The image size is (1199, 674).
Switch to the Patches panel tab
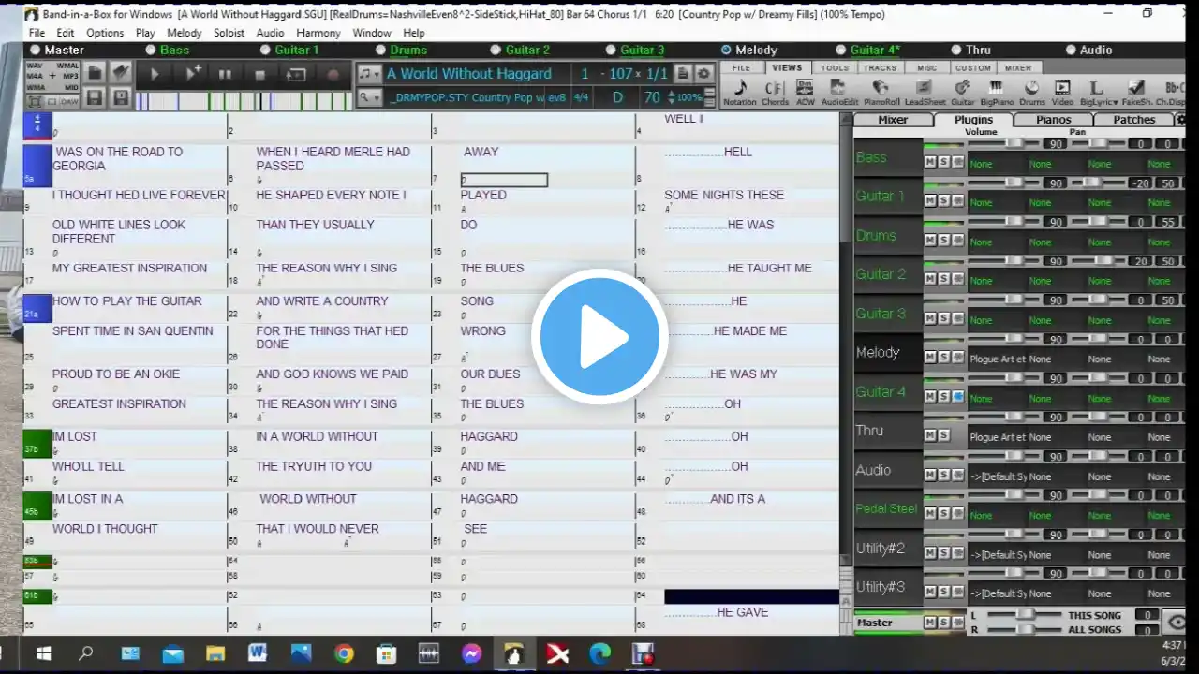[x=1133, y=120]
